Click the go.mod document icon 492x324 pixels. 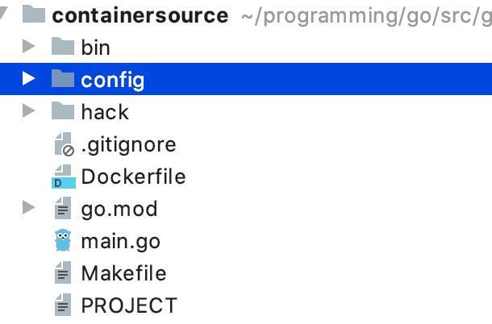point(63,208)
